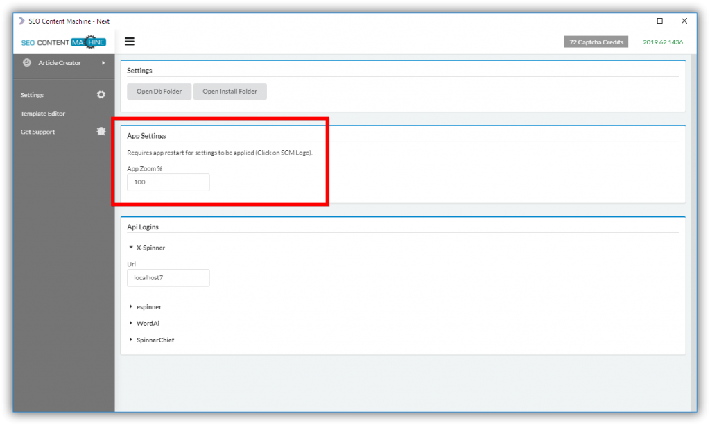Viewport: 710px width, 425px height.
Task: Click the Open Db Folder button
Action: coord(159,91)
